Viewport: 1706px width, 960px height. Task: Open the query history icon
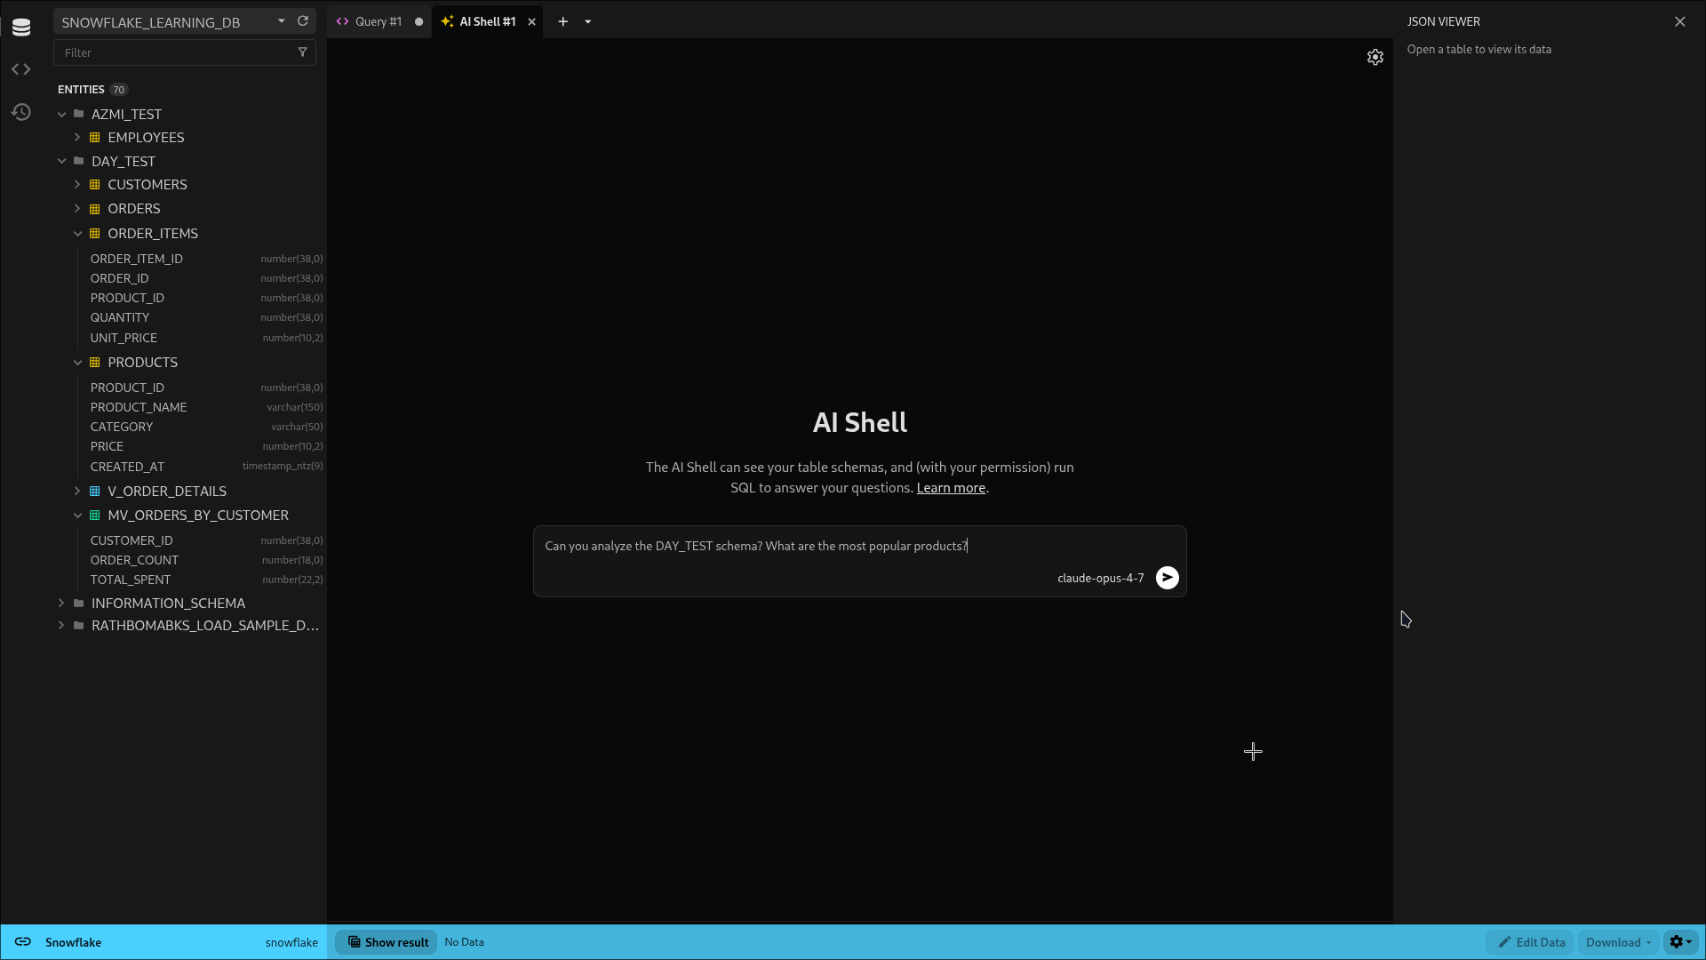(x=21, y=112)
